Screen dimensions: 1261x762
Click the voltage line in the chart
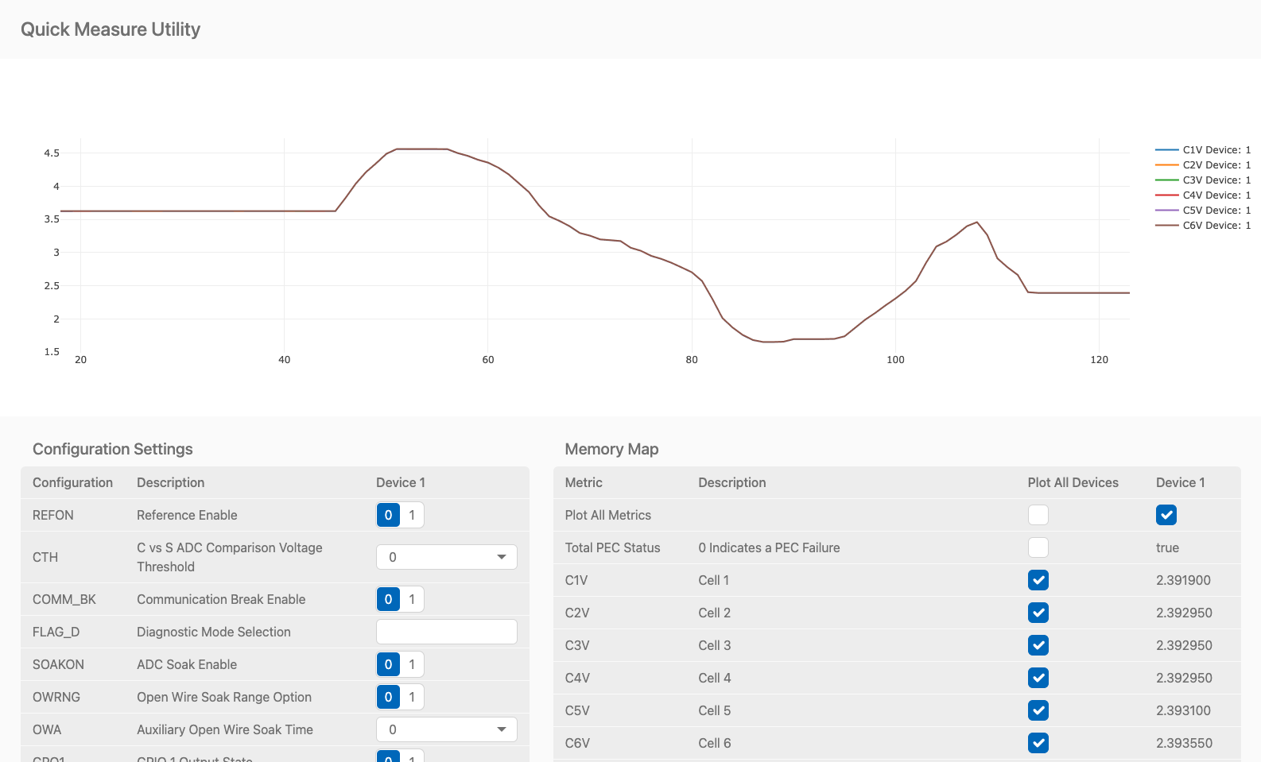point(199,211)
